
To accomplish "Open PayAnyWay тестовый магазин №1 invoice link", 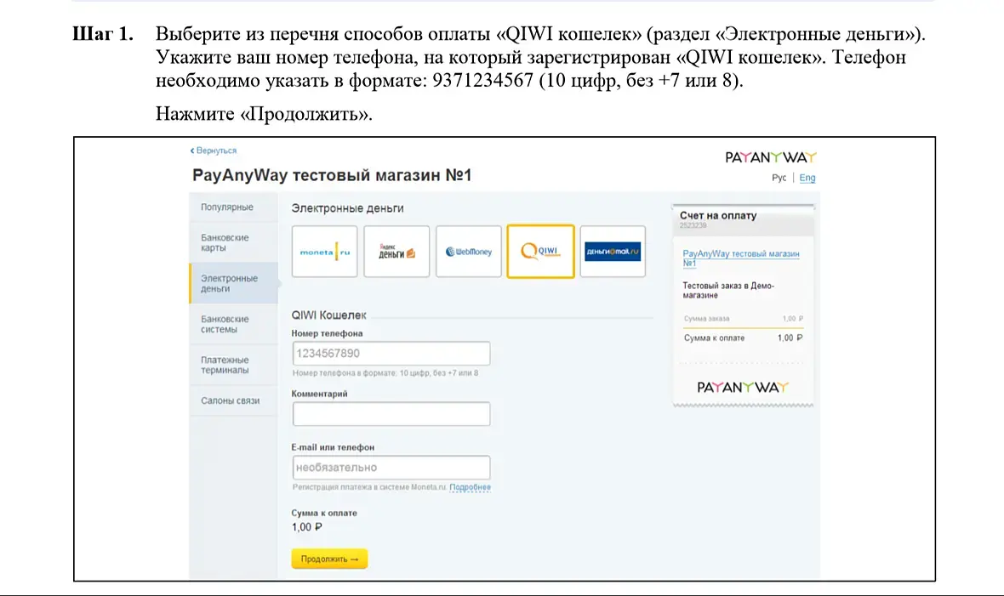I will (741, 258).
